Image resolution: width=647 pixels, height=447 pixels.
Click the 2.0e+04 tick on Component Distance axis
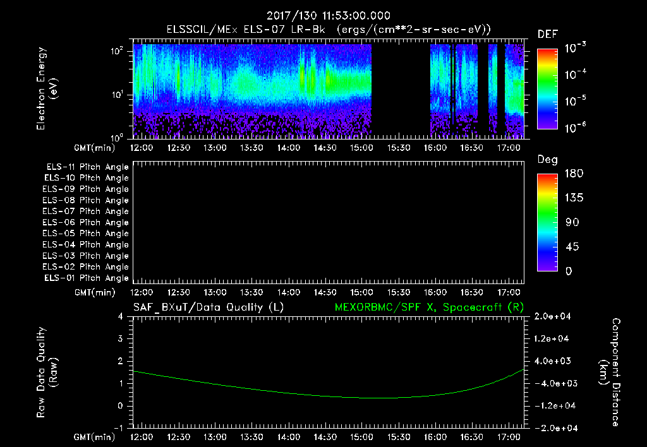552,316
